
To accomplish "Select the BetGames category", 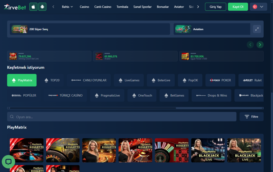I will tap(174, 95).
